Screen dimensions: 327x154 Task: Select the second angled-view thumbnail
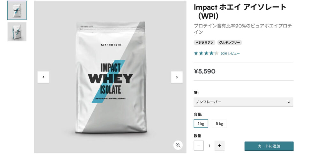click(17, 32)
